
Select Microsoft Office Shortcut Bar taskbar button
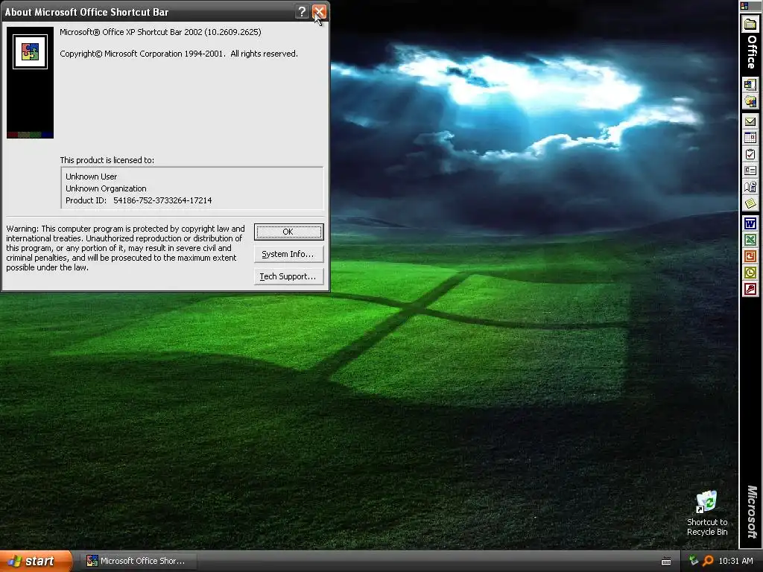coord(138,562)
